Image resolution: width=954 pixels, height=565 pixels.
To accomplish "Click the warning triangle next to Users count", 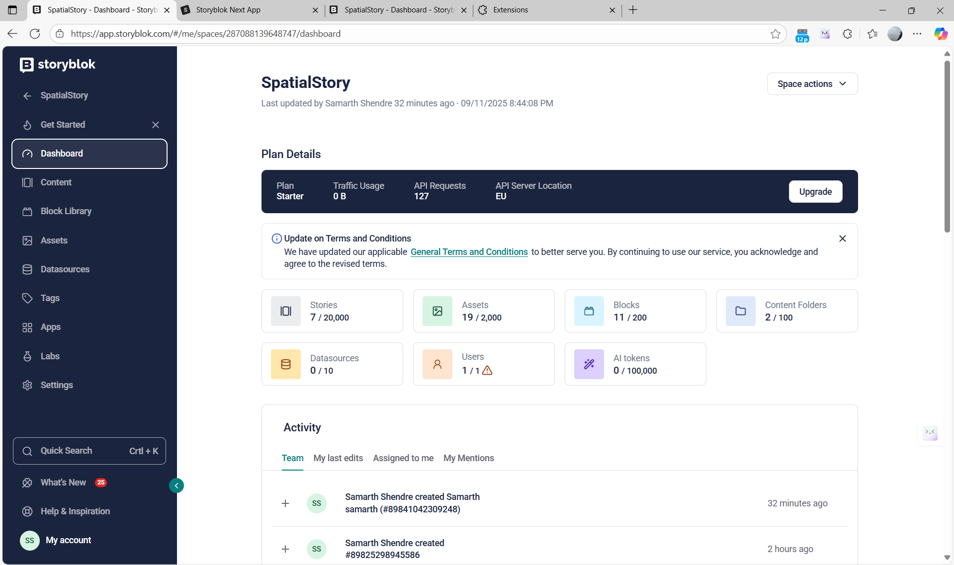I will pos(487,370).
